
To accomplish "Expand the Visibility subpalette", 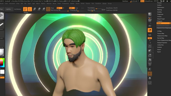I will 159,12.
